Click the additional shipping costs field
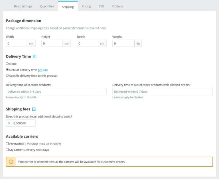Image resolution: width=219 pixels, height=179 pixels. coord(23,123)
